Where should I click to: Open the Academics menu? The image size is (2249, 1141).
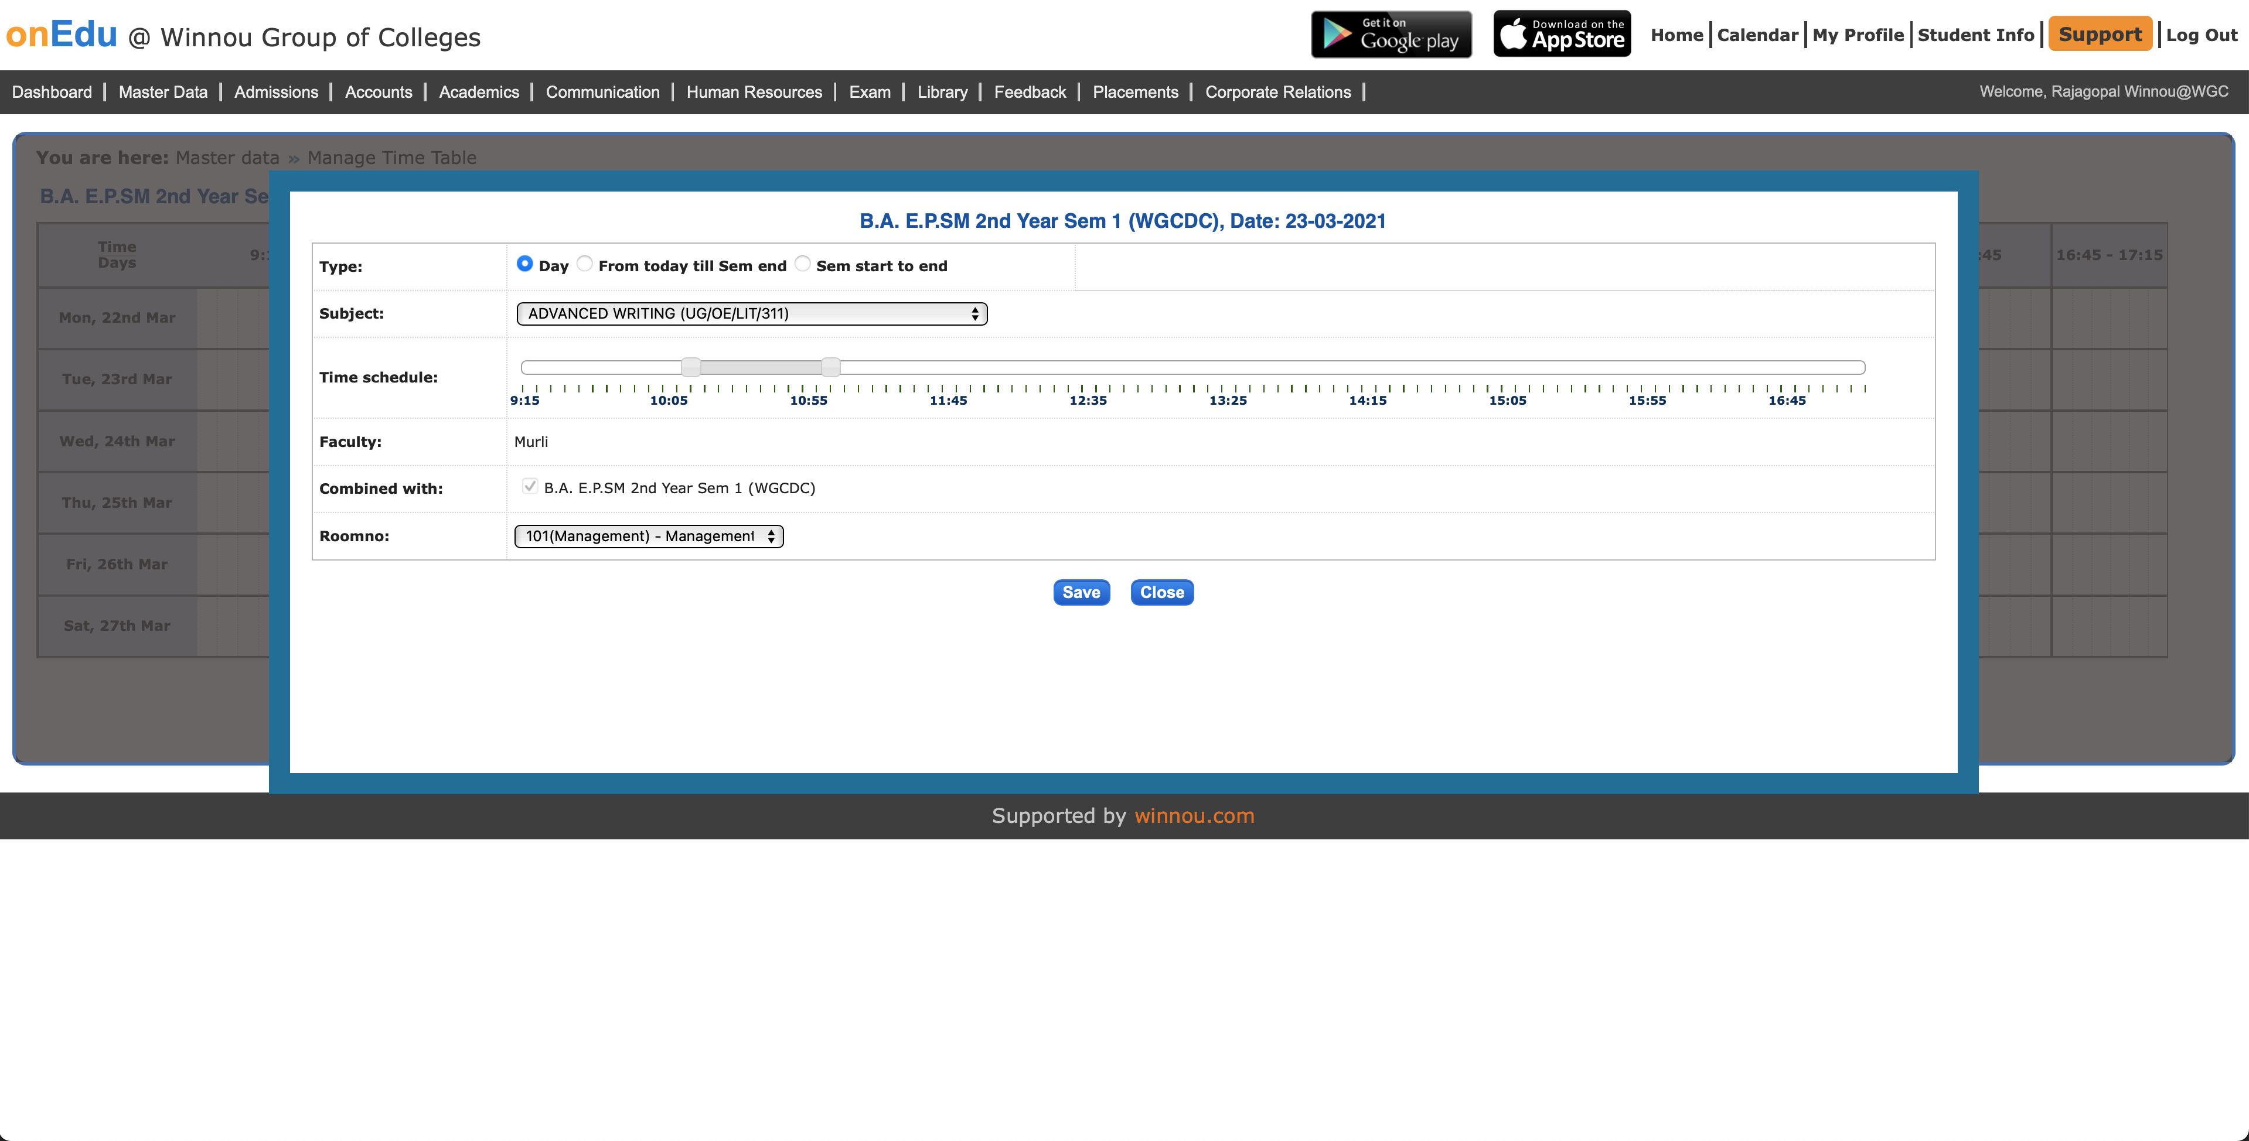(478, 91)
